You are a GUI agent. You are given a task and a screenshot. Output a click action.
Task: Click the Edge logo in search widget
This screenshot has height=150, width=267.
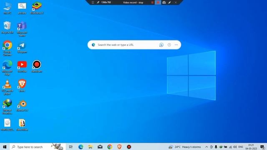pos(93,45)
